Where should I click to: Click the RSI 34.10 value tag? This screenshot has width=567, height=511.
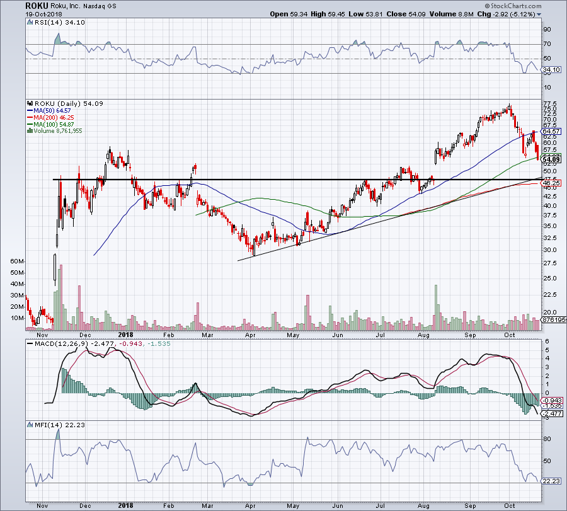(551, 70)
